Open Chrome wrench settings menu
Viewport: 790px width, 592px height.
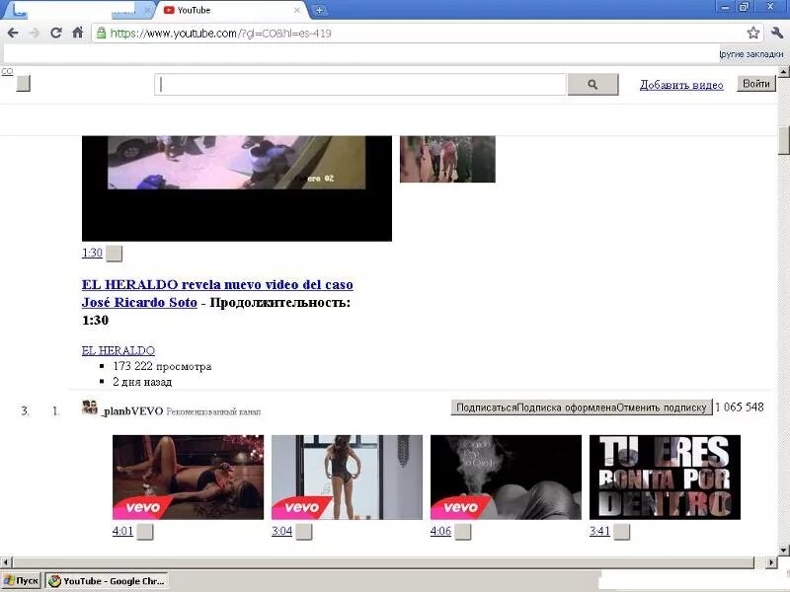click(x=777, y=34)
